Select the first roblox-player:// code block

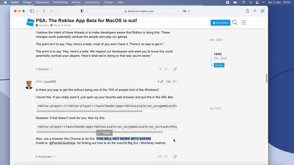click(x=107, y=106)
